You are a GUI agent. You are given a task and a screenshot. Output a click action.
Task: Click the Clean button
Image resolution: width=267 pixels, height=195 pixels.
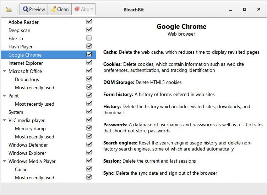pos(60,9)
